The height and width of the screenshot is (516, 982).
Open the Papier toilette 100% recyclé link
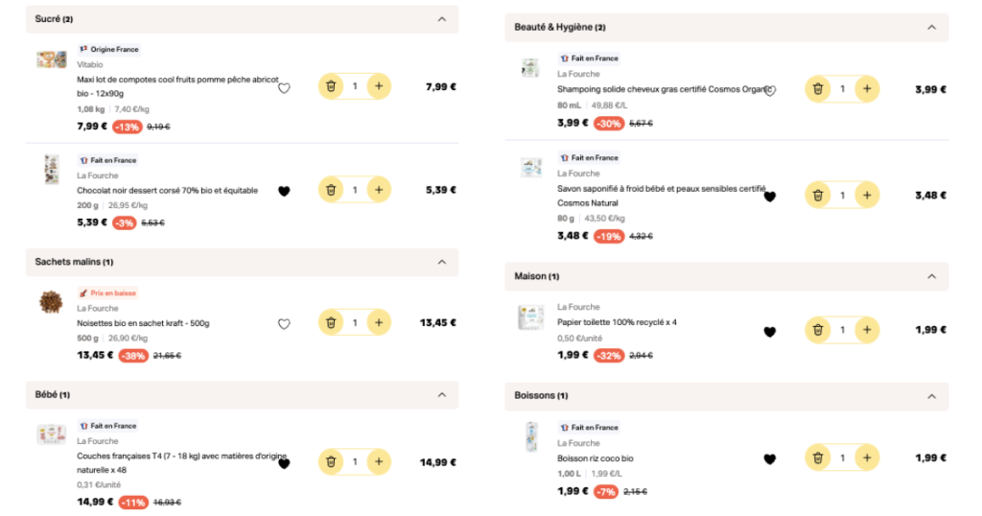click(617, 322)
